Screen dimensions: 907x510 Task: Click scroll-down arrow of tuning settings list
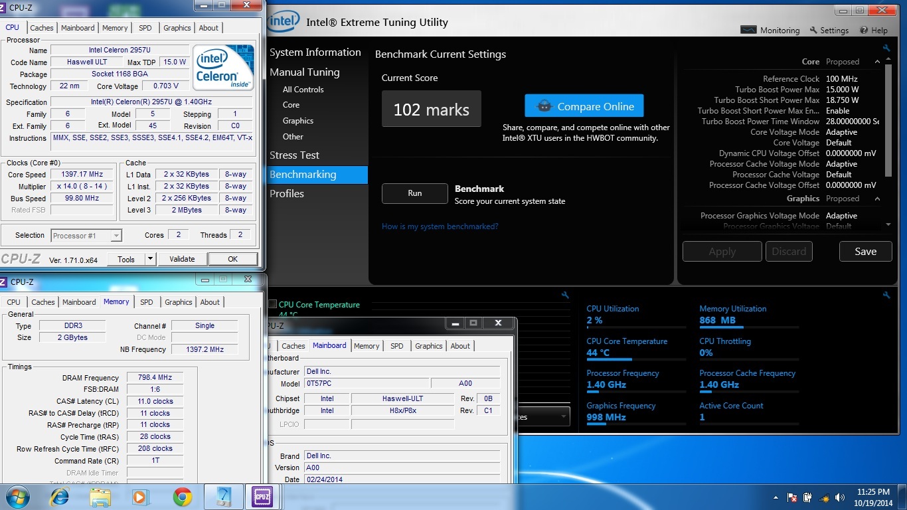[x=888, y=224]
